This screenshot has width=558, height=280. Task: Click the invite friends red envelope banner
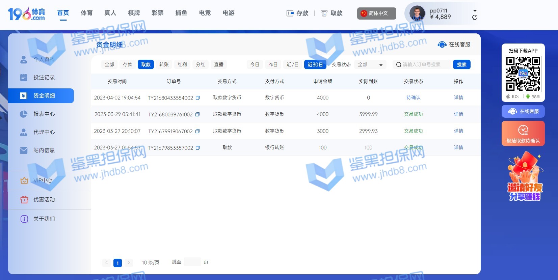coord(524,176)
